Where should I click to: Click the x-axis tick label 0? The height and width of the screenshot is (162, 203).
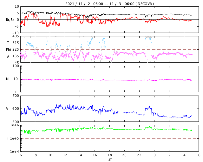154,155
